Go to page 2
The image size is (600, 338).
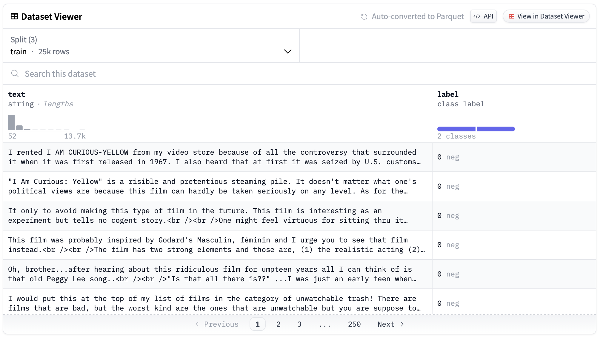coord(278,324)
